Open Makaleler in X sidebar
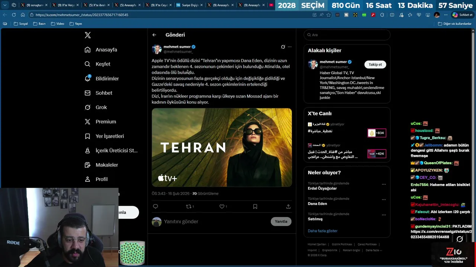 pos(101,165)
